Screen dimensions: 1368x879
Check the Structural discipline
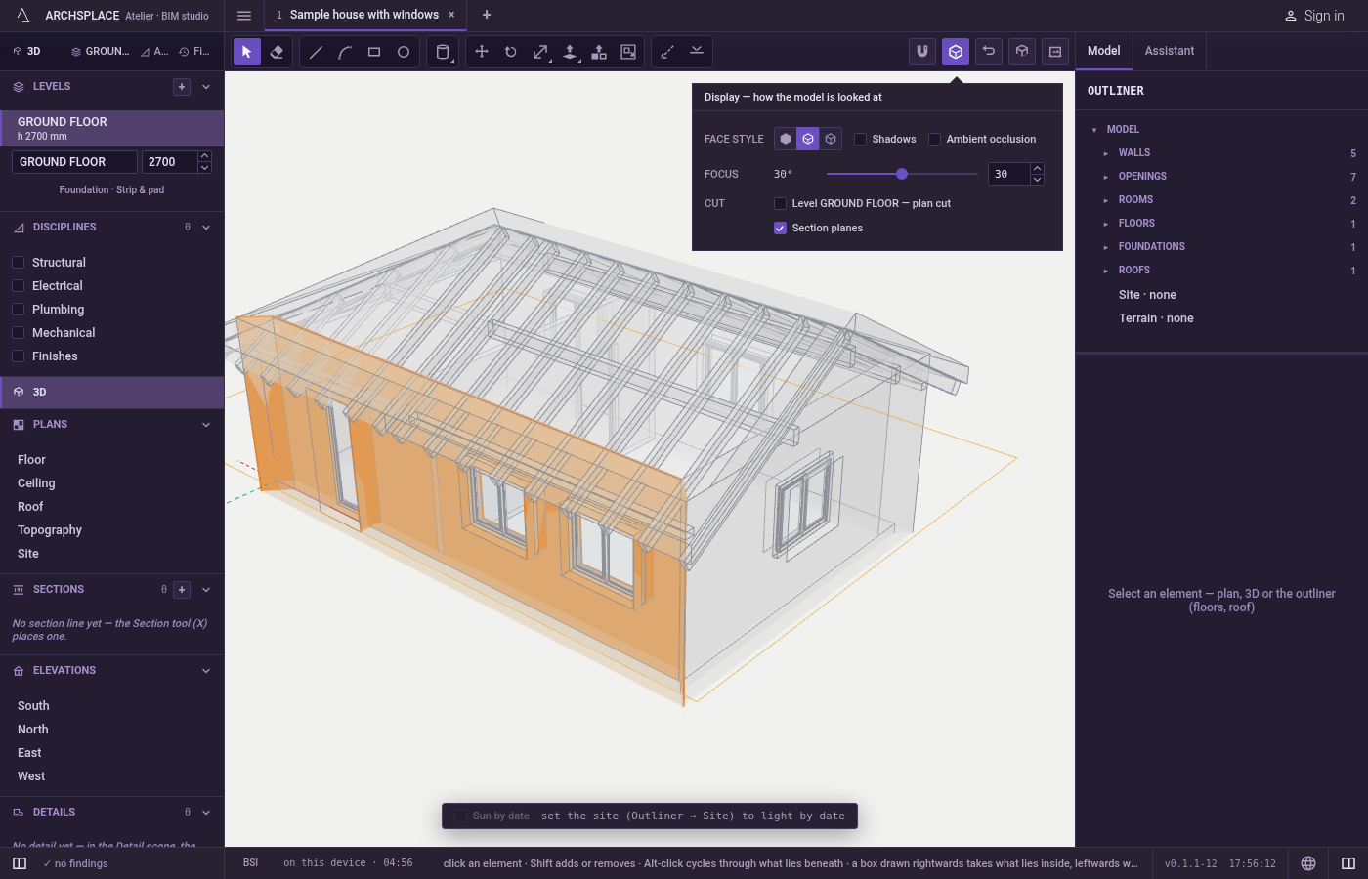pyautogui.click(x=19, y=263)
